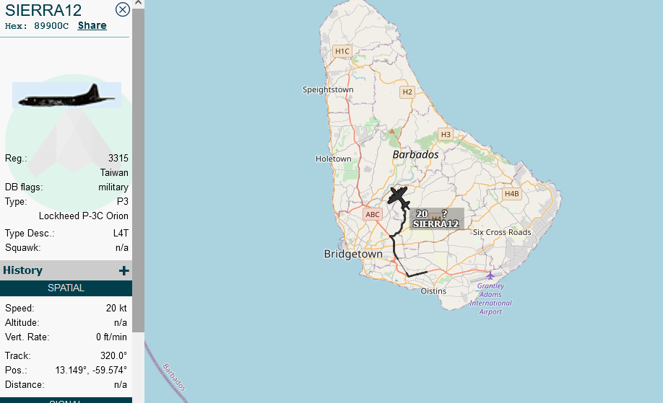Click the sidebar scrollbar up arrow
The image size is (663, 403).
[x=138, y=4]
